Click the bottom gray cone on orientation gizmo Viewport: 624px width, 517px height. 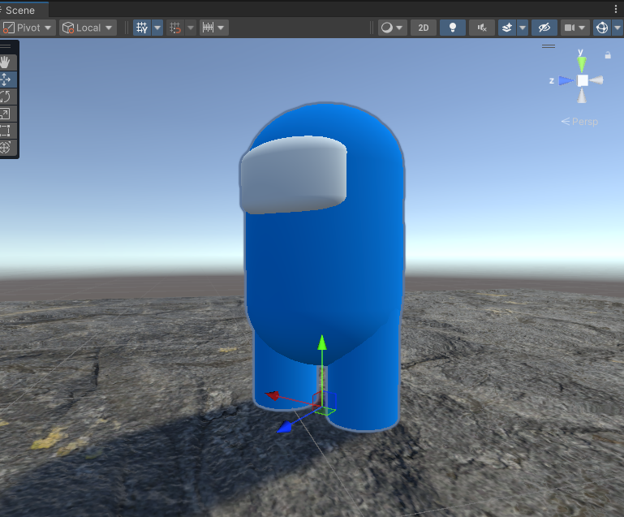582,96
